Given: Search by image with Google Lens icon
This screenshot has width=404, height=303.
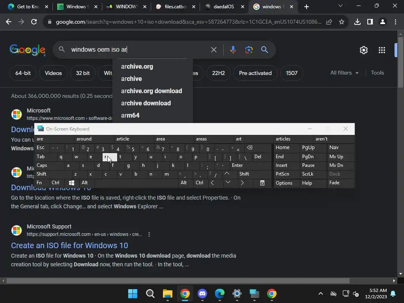Looking at the screenshot, I should pos(249,49).
